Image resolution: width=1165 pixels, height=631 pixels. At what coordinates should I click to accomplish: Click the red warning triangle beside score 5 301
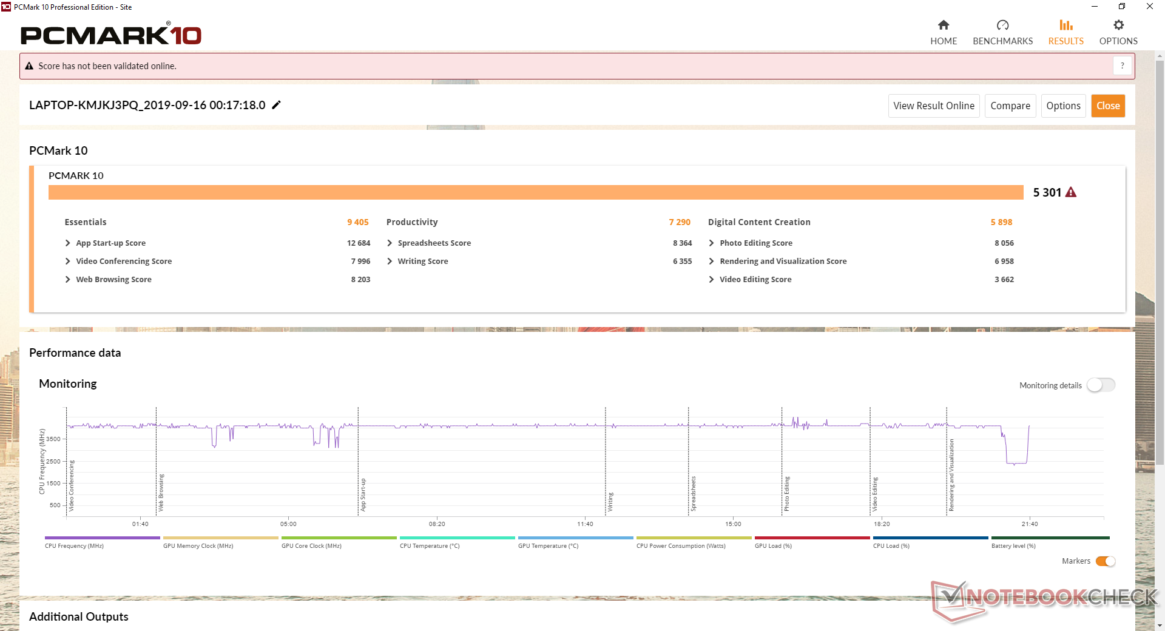pyautogui.click(x=1071, y=192)
